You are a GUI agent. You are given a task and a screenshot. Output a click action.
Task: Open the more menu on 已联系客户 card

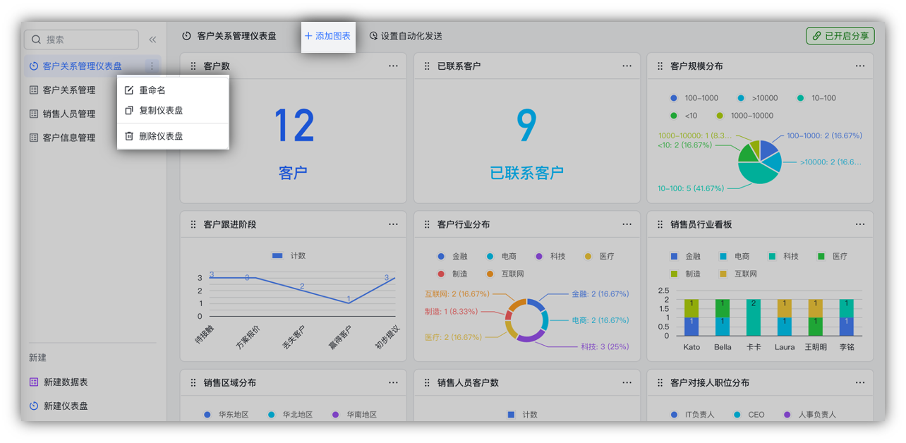[627, 66]
